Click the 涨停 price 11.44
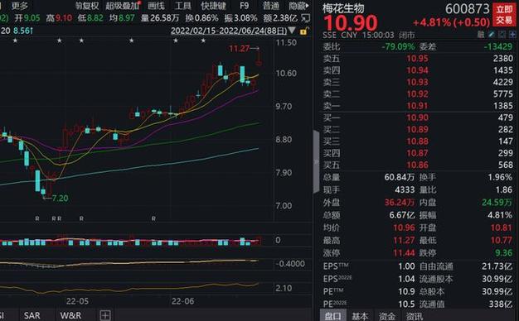The image size is (519, 321). tap(404, 253)
